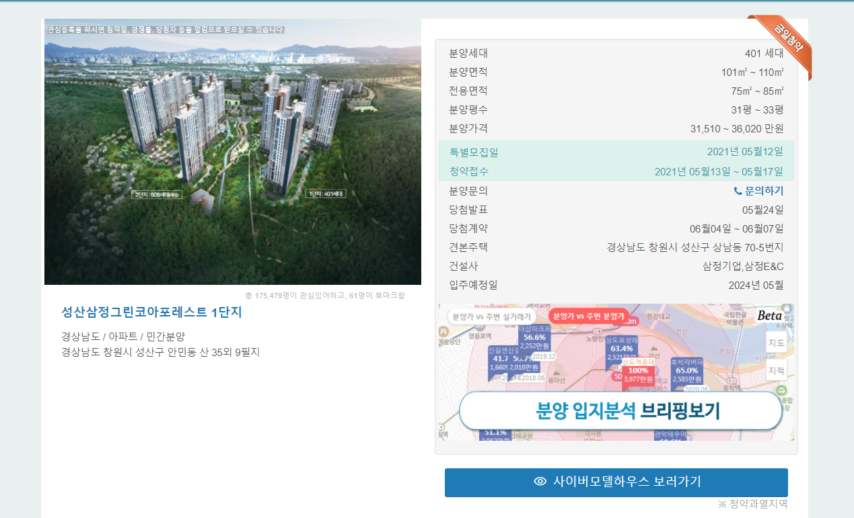Image resolution: width=854 pixels, height=518 pixels.
Task: Open the 성산삼정그린코아포레스트 1단지 title link
Action: pos(151,312)
